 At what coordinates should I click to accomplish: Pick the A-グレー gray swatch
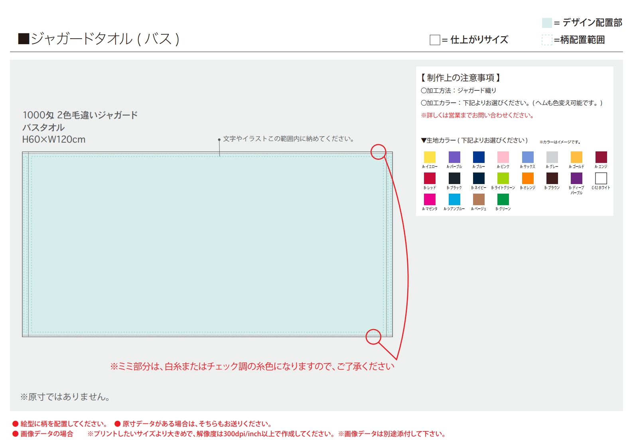[552, 157]
